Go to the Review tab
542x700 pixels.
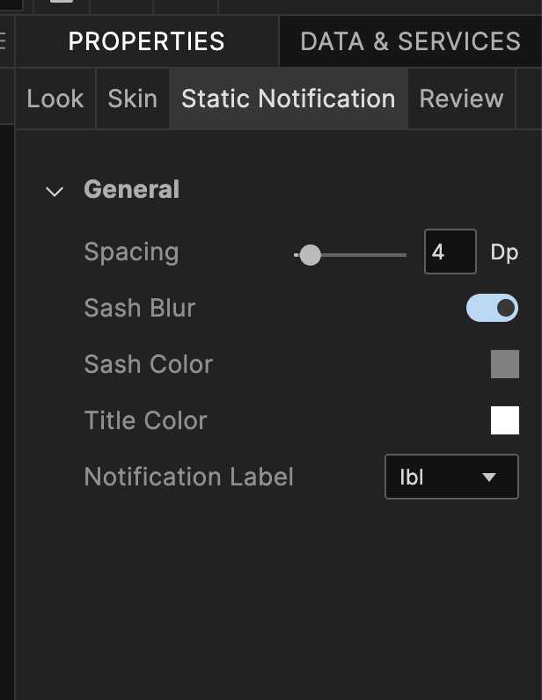pos(461,98)
